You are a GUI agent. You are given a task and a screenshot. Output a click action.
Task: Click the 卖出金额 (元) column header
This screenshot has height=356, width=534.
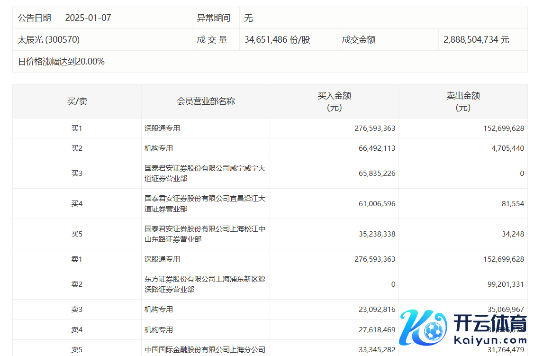[463, 101]
